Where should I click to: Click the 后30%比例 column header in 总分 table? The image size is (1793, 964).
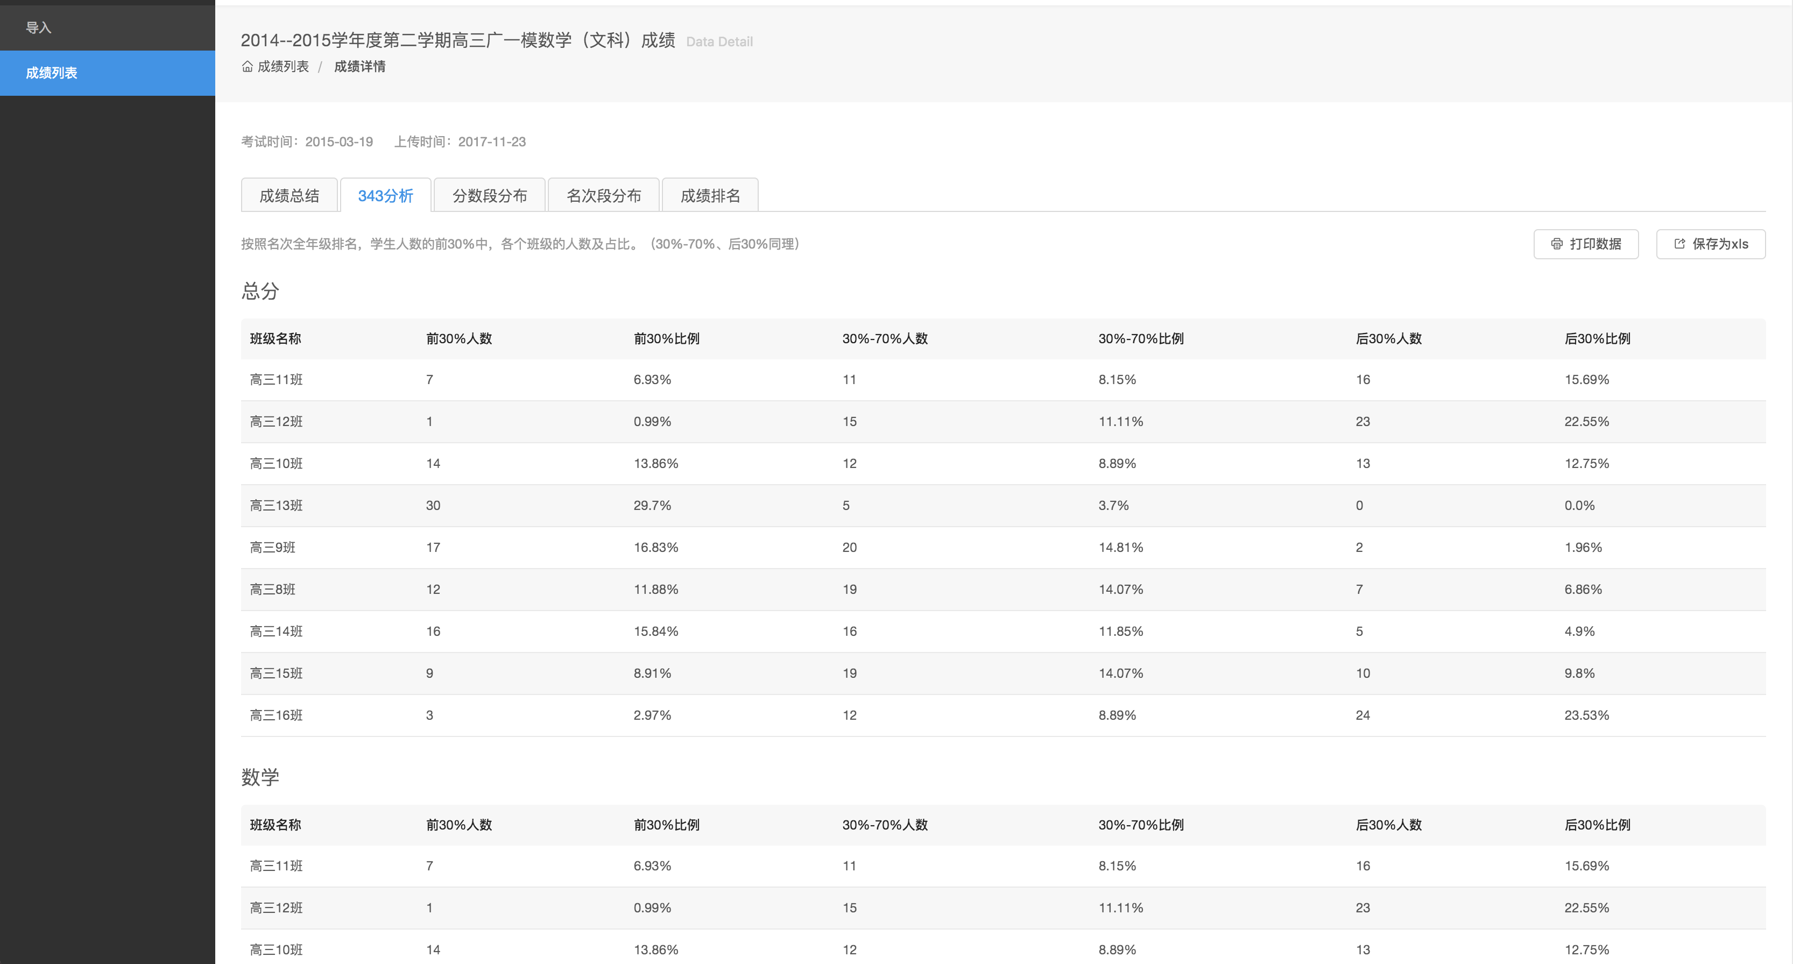coord(1597,339)
